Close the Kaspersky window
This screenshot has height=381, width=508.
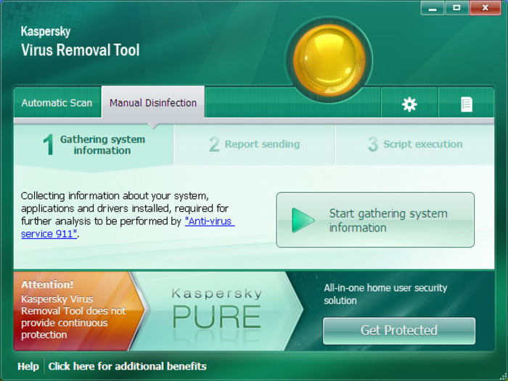click(x=485, y=8)
